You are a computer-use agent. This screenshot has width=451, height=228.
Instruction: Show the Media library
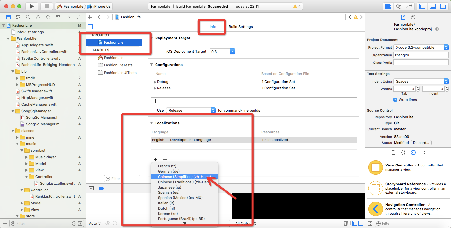point(423,153)
